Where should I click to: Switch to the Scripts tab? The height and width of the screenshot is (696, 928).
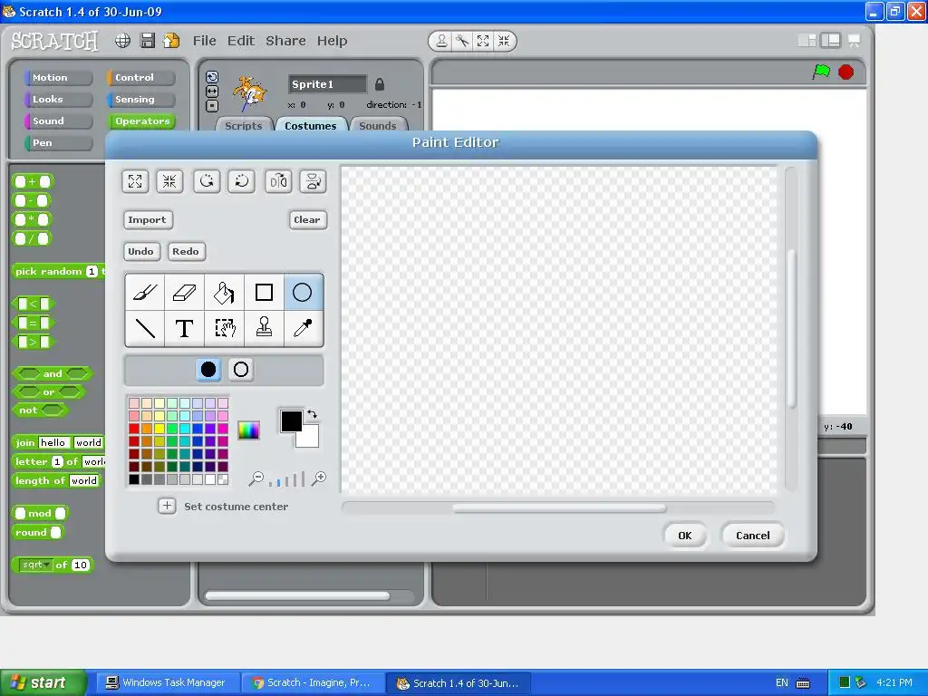pyautogui.click(x=243, y=125)
